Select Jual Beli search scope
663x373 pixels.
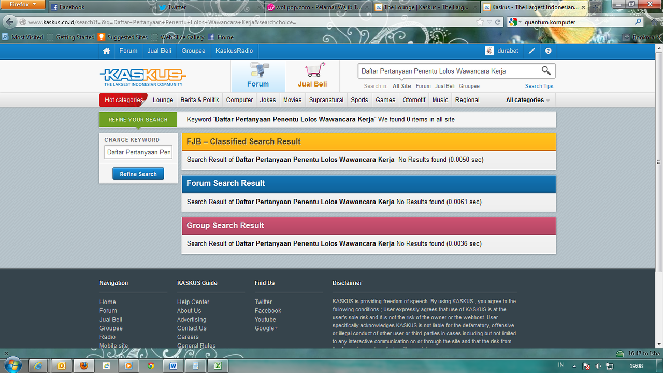pos(445,86)
